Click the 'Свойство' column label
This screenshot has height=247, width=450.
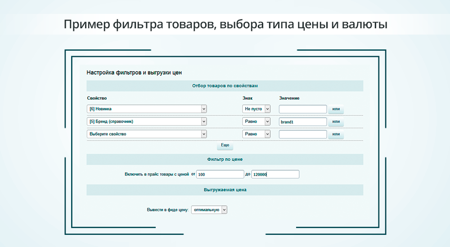coord(97,98)
